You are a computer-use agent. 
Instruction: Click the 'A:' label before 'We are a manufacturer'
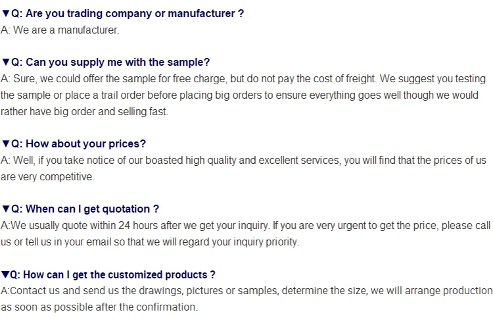coord(5,30)
